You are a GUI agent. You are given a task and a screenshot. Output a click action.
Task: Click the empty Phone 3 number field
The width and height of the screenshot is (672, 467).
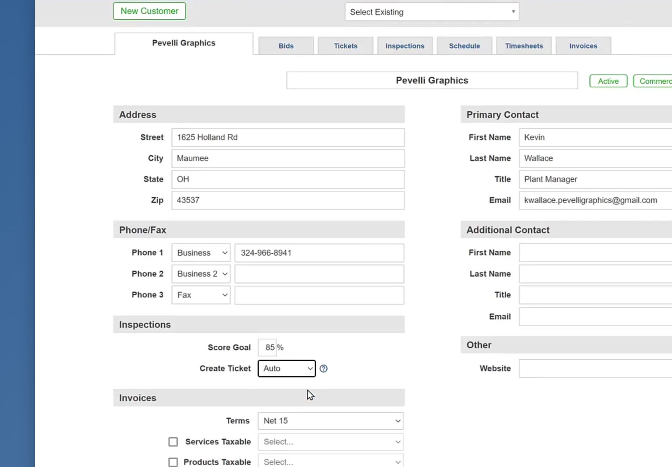click(x=319, y=295)
